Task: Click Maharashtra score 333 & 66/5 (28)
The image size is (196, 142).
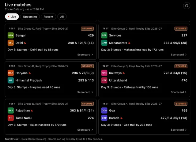Action: 175,43
